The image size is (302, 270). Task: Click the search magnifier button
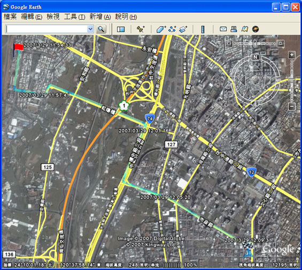pos(101,29)
